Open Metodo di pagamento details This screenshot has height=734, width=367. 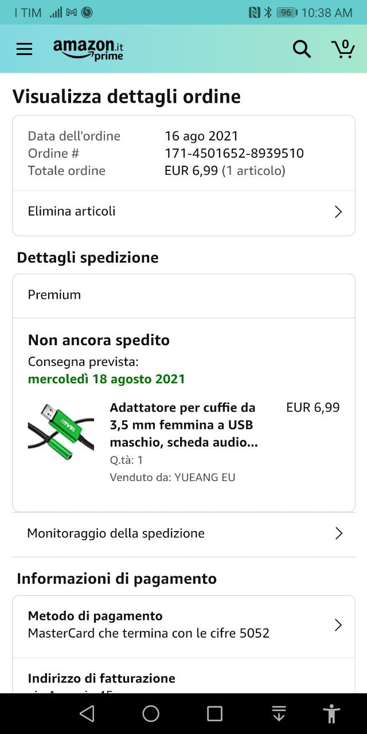149,625
